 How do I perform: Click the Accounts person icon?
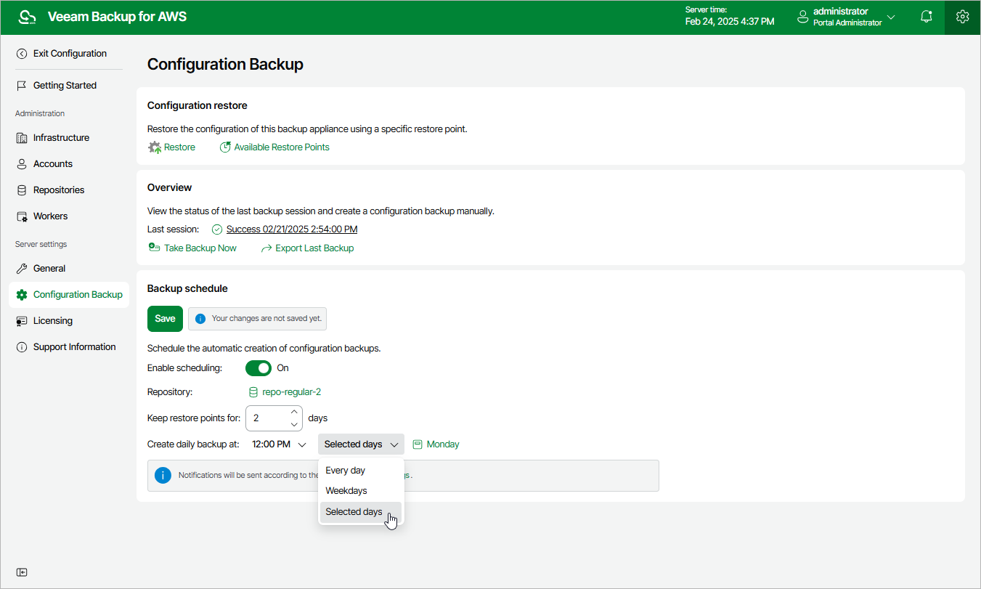click(22, 164)
